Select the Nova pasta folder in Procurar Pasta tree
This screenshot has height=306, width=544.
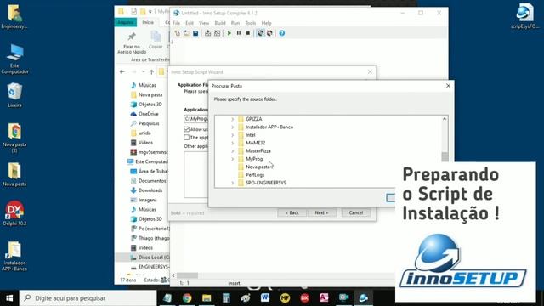(258, 167)
